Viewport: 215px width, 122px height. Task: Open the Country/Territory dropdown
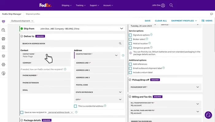point(97,55)
